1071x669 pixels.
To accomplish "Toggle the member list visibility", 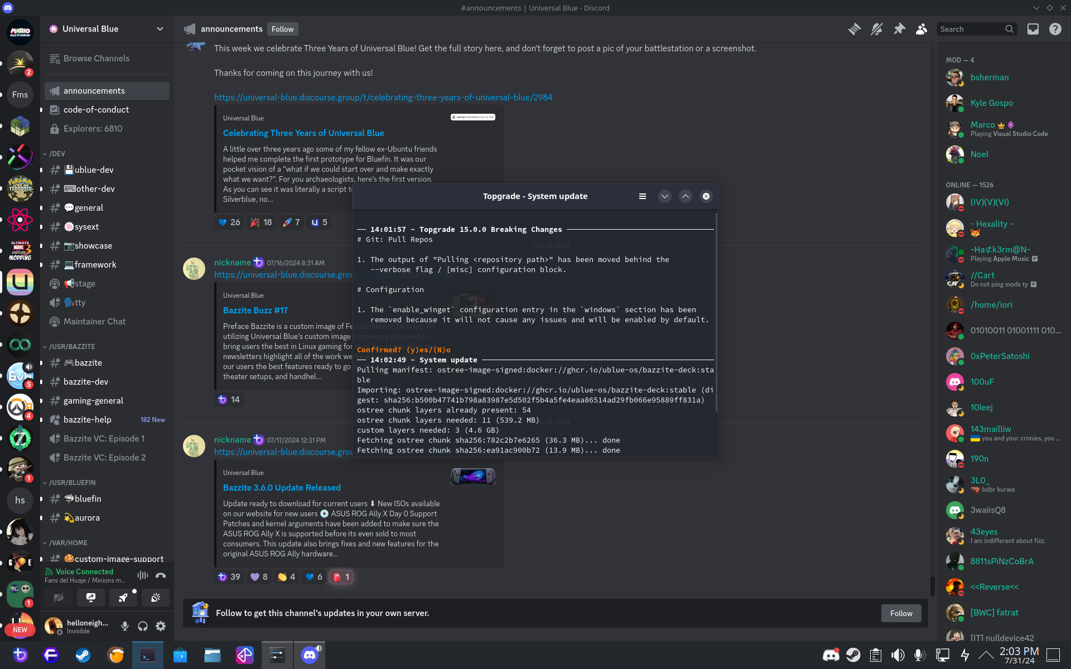I will [x=922, y=29].
